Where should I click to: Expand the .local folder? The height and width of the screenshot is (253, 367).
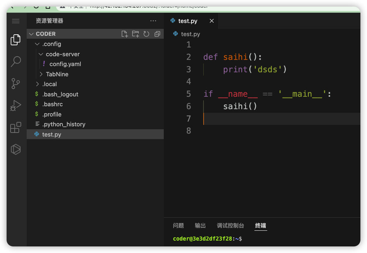37,84
